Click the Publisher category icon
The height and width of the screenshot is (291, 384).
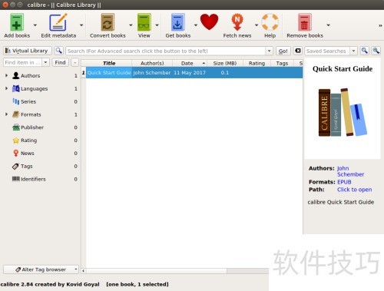pos(16,127)
